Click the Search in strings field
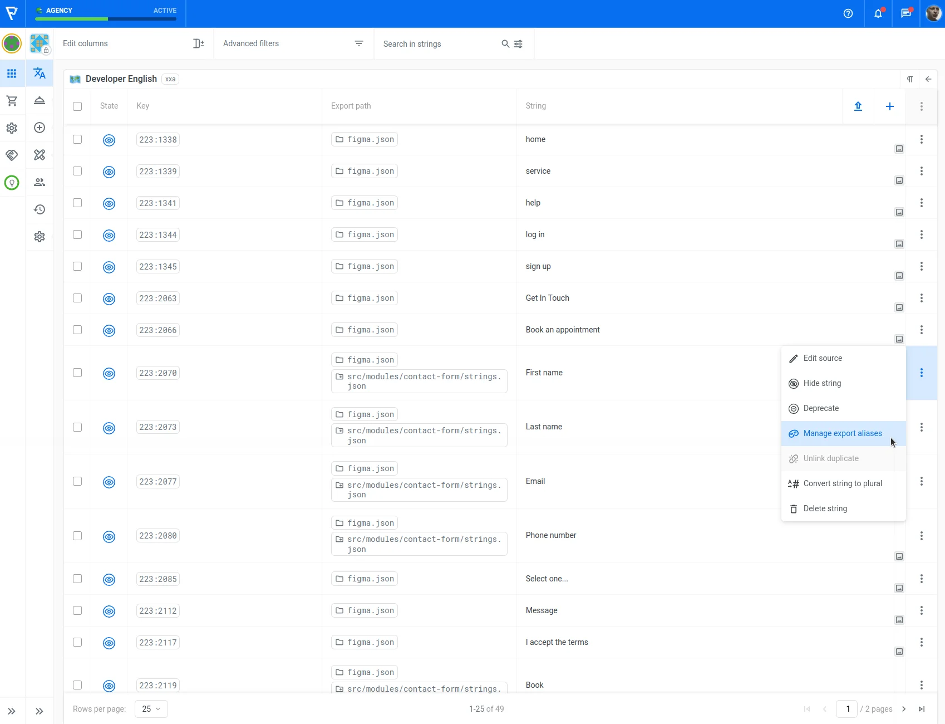Viewport: 945px width, 724px height. tap(440, 44)
